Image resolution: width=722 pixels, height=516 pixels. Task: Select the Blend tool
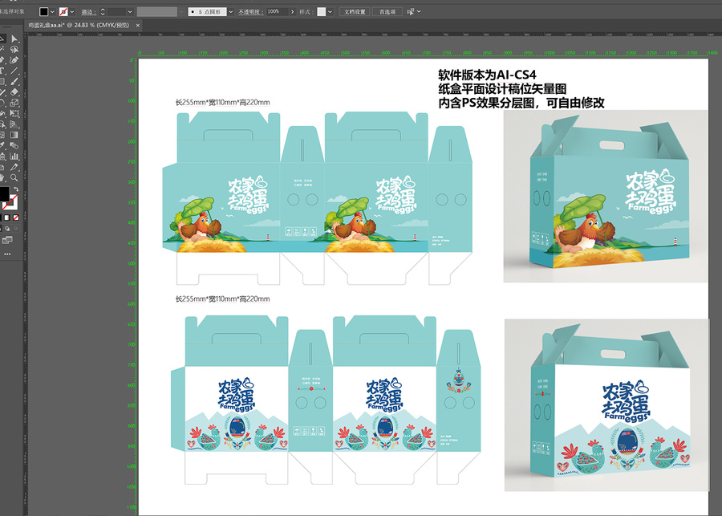pos(14,145)
